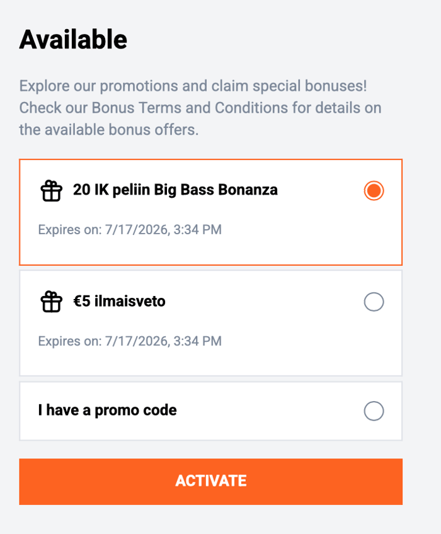Select the €5 ilmaisveto radio button

click(374, 302)
